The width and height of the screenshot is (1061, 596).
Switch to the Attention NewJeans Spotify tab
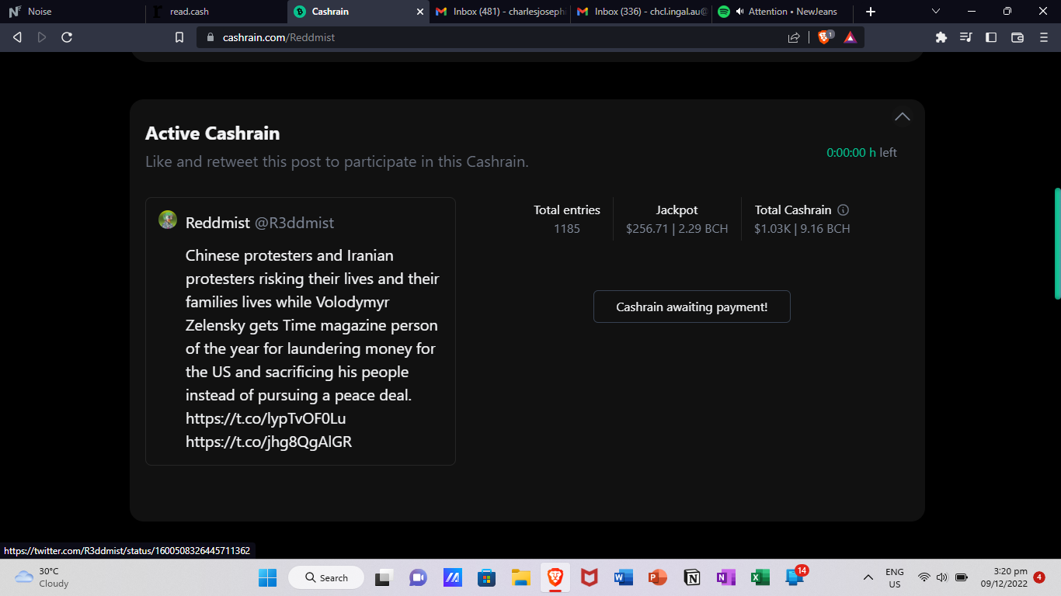(x=783, y=12)
